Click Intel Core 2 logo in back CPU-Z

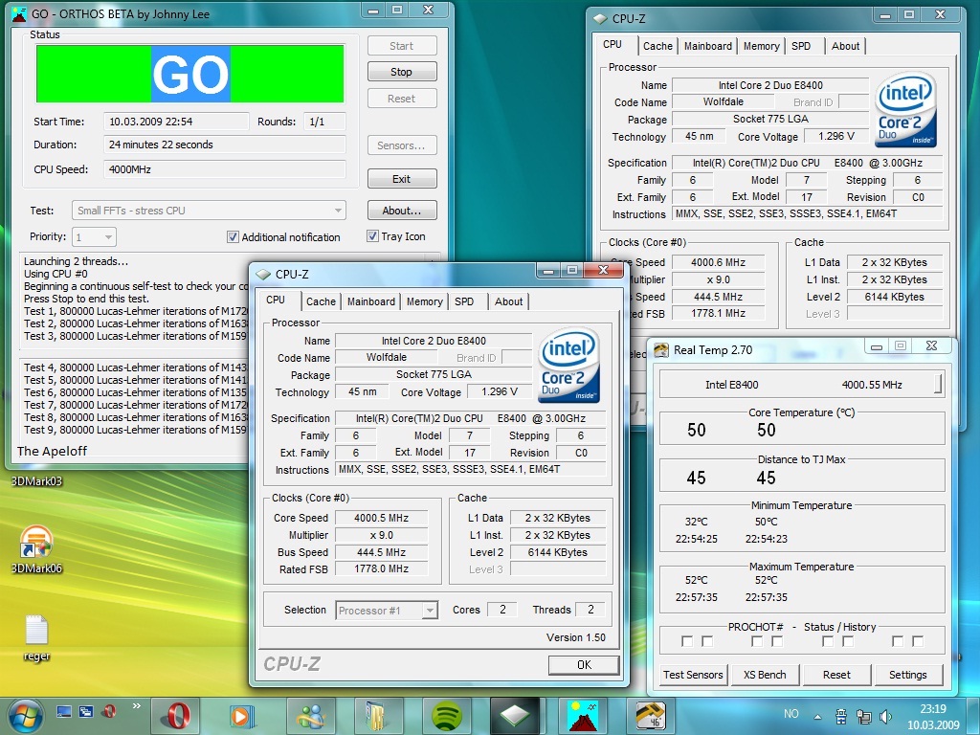click(x=905, y=109)
